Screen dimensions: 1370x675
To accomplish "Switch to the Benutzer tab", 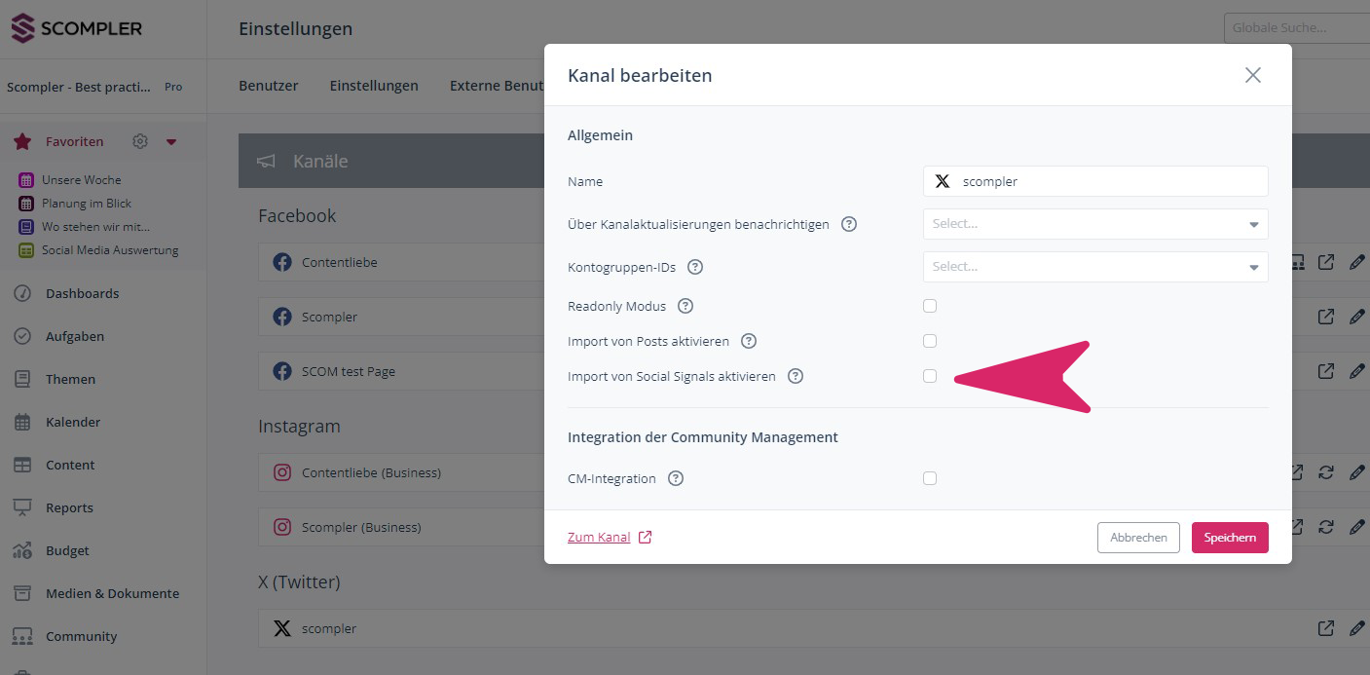I will tap(269, 86).
